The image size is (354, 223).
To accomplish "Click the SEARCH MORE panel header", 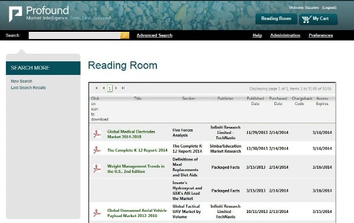I will [x=43, y=68].
